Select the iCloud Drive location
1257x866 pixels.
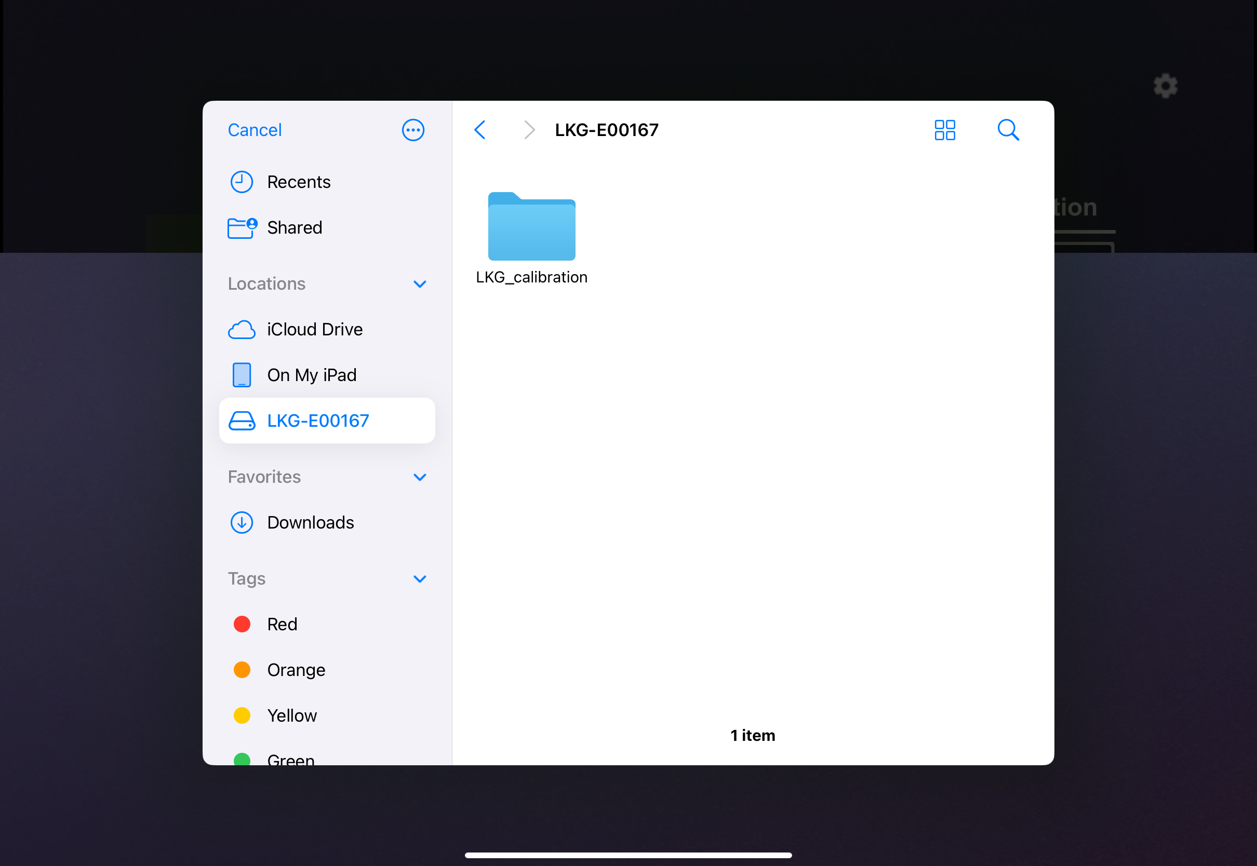(x=314, y=329)
